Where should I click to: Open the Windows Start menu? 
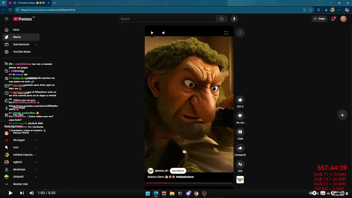pos(148,194)
